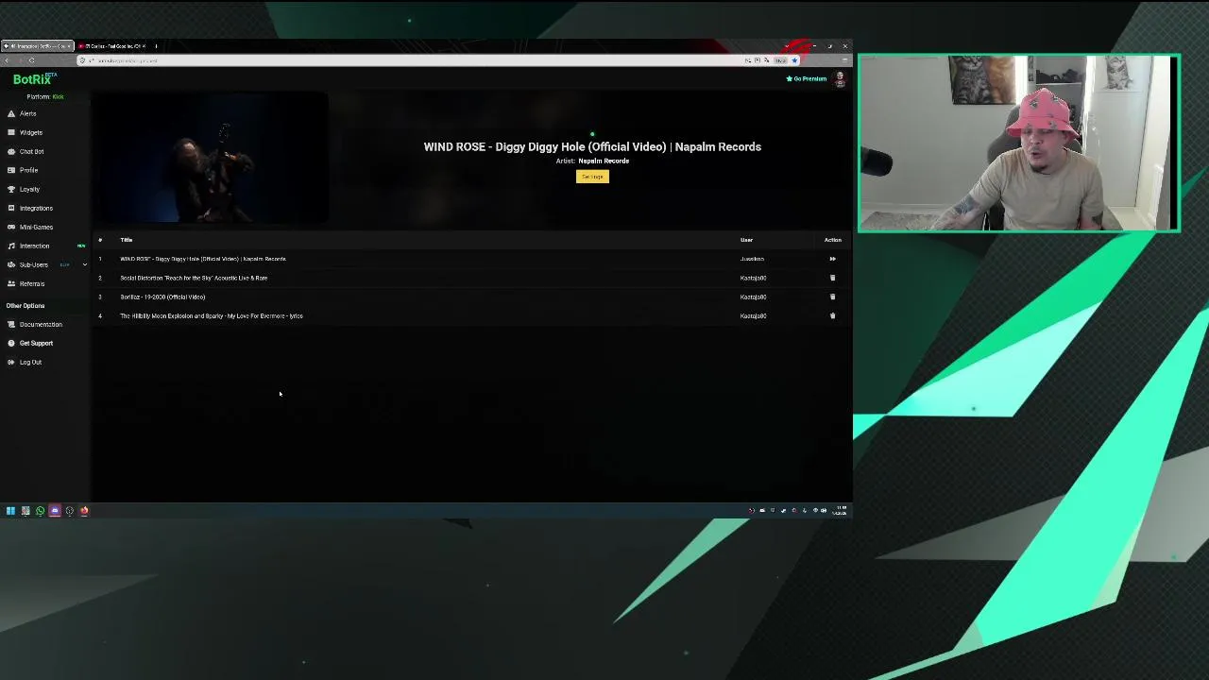This screenshot has height=680, width=1209.
Task: Select row 'Gorillaz - 19-2000 (Official Video)'
Action: coord(471,297)
